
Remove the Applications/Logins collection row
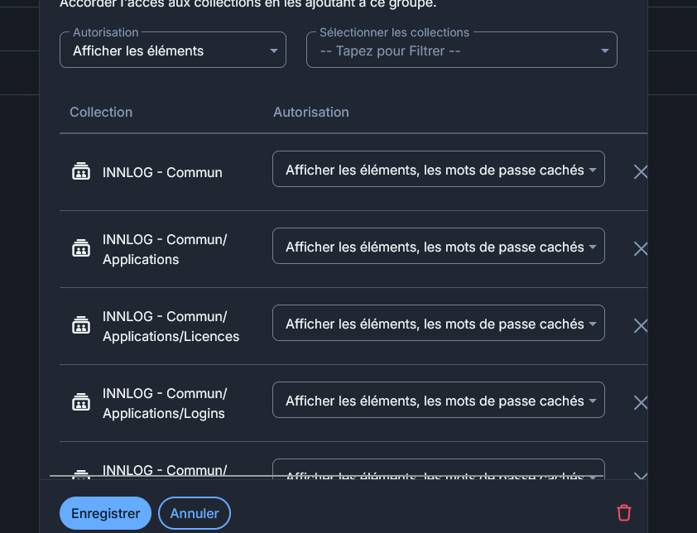click(x=640, y=403)
